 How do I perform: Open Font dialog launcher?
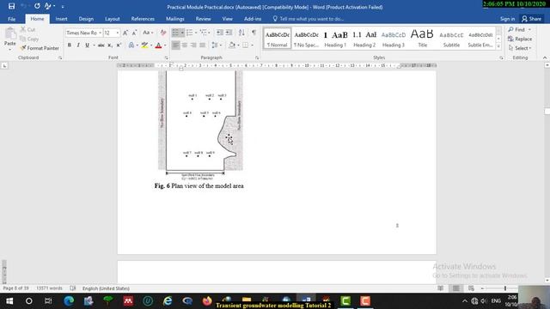point(166,58)
